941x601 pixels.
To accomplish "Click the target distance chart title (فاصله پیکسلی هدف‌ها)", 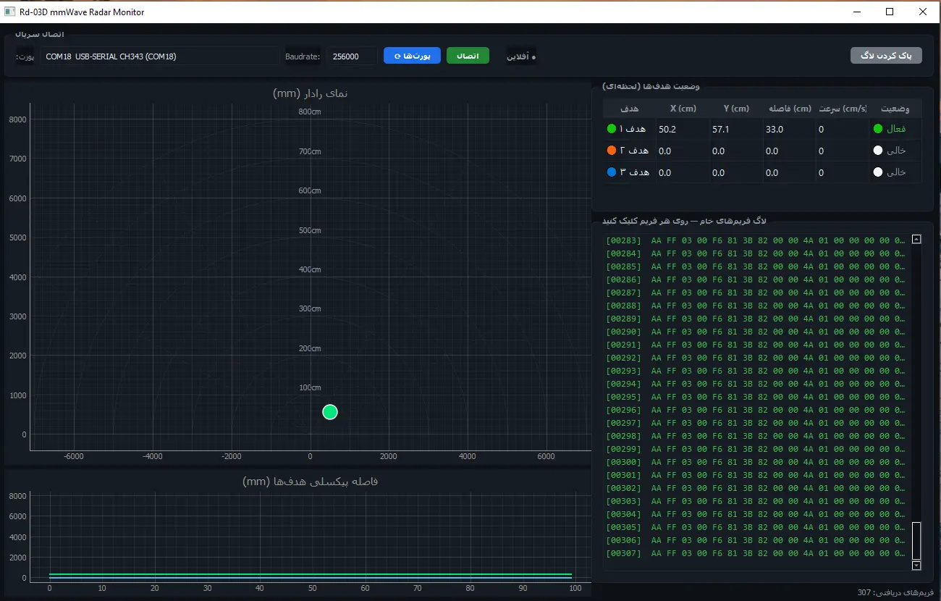I will (x=311, y=482).
